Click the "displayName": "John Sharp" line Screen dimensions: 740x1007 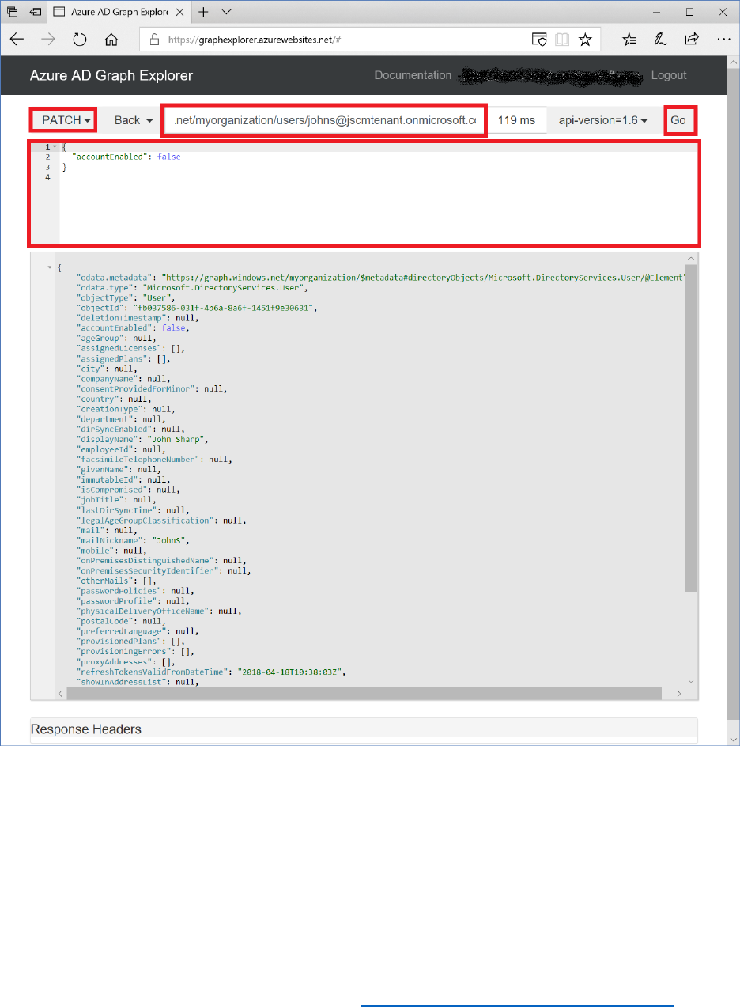click(x=142, y=439)
